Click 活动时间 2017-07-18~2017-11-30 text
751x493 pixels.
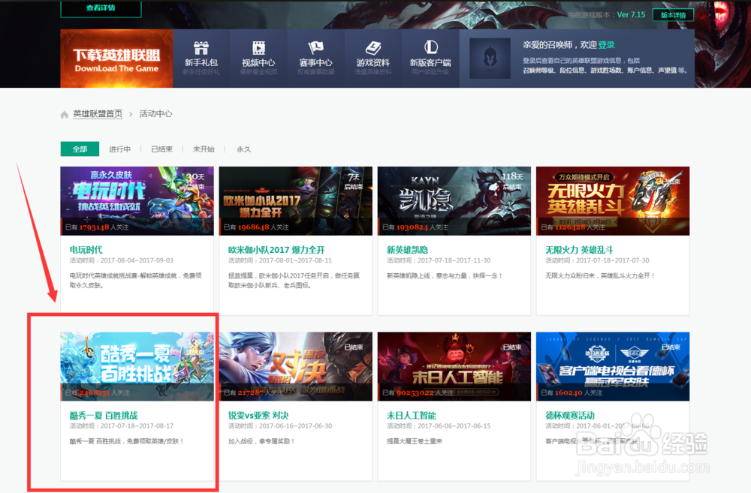coord(439,260)
